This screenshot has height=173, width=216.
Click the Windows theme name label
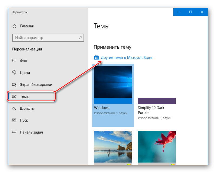[102, 108]
